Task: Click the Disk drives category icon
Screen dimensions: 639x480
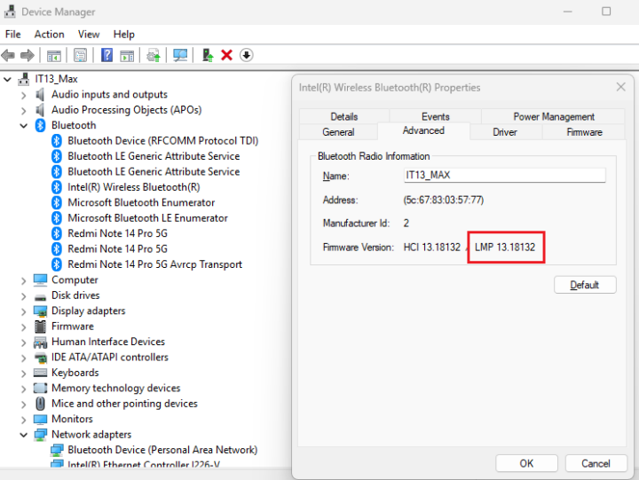Action: 40,296
